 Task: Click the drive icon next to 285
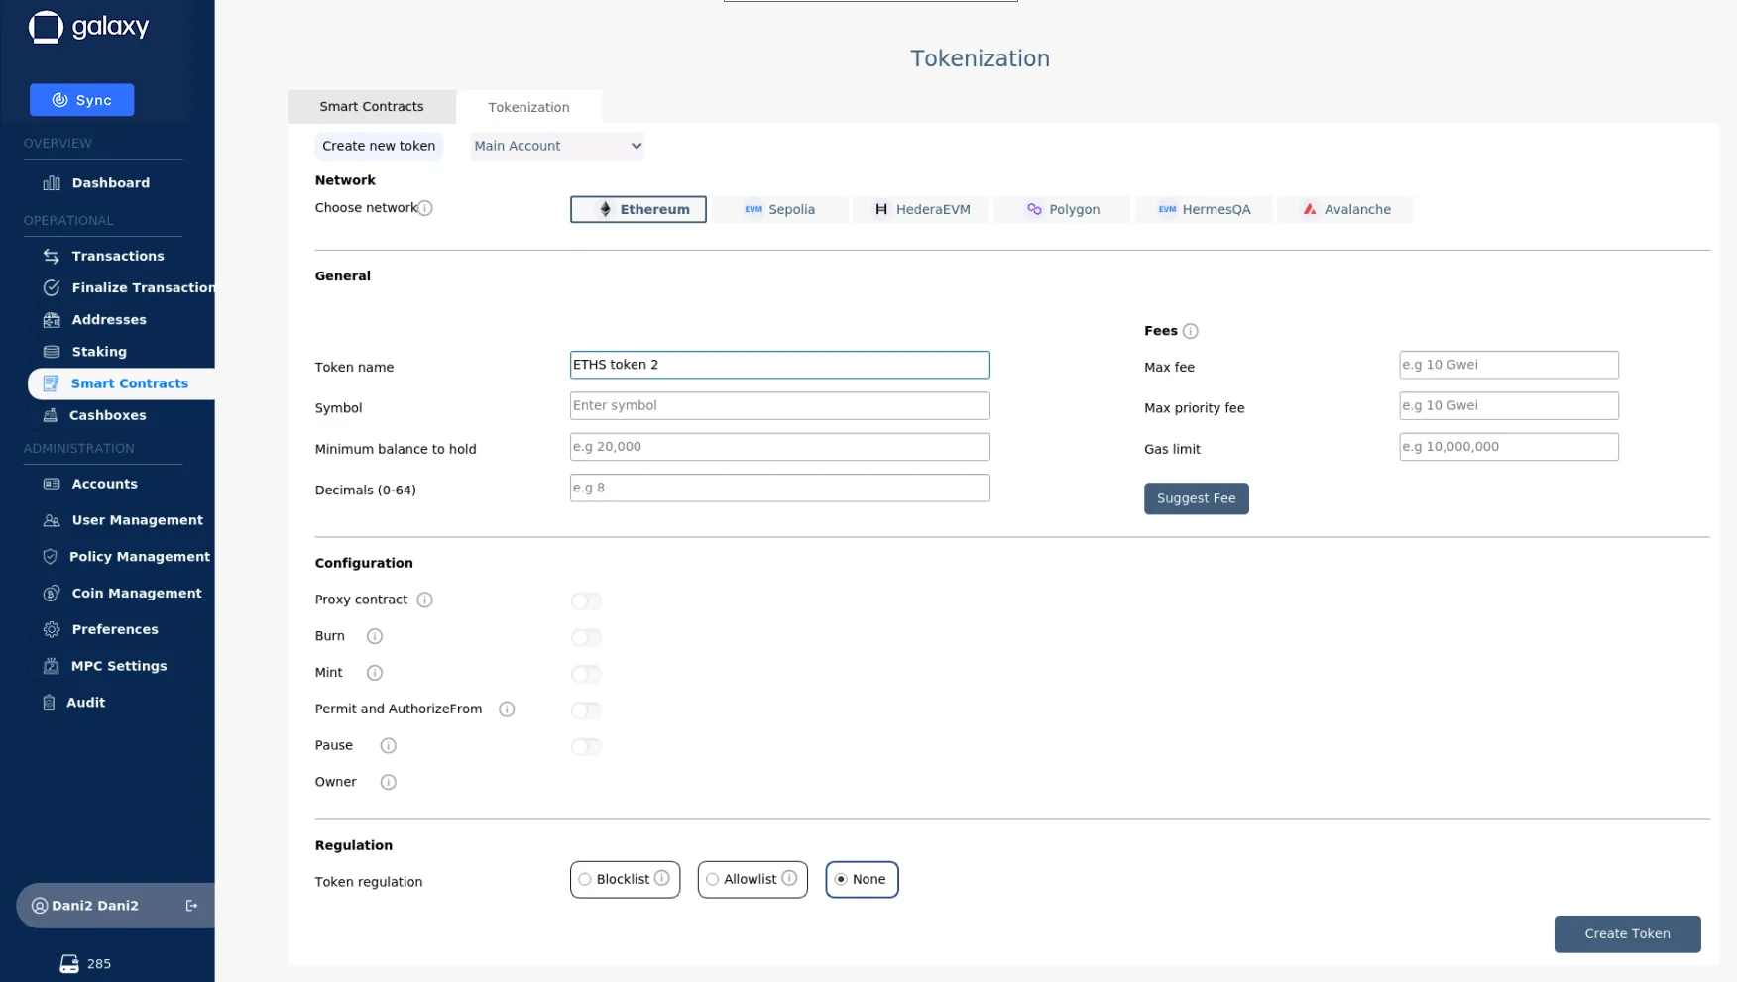tap(69, 964)
